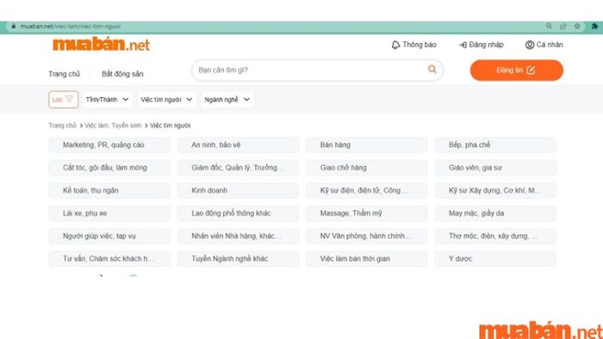Viewport: 603px width, 339px height.
Task: Select Kỹ sư điện, điện tử category
Action: pyautogui.click(x=366, y=190)
